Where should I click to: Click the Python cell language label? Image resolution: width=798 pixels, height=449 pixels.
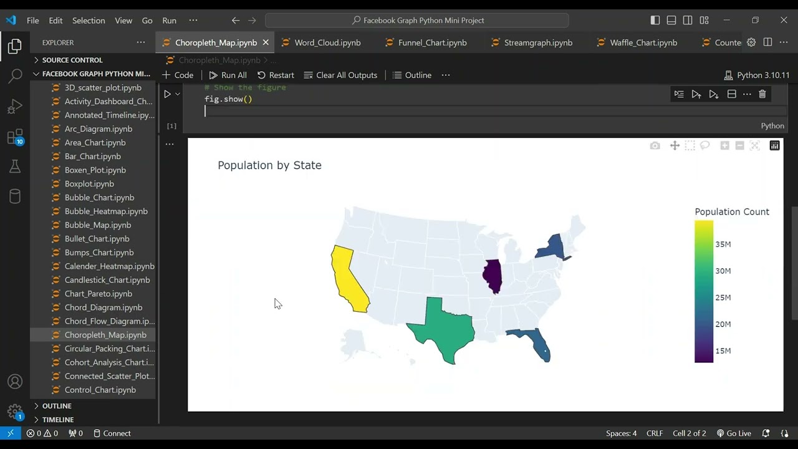(x=772, y=126)
